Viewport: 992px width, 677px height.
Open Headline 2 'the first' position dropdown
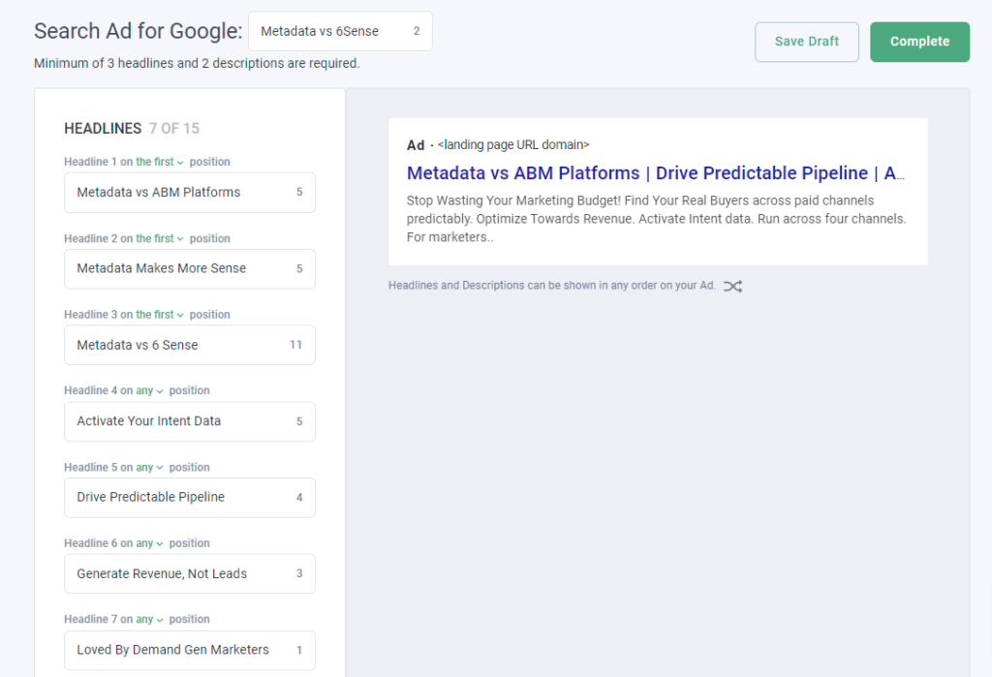160,238
